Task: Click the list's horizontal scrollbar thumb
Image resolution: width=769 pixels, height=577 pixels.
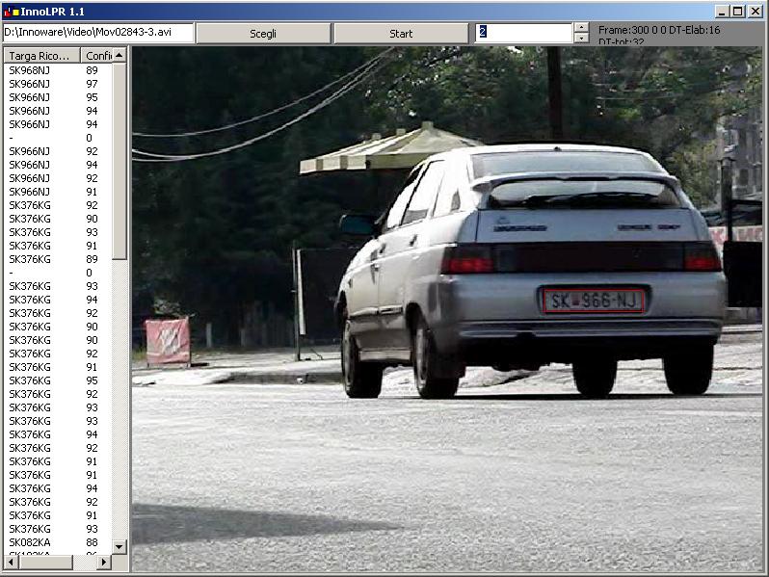Action: click(x=43, y=562)
